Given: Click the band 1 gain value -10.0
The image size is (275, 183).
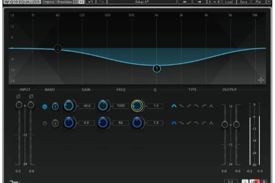Looking at the screenshot, I should click(87, 106).
